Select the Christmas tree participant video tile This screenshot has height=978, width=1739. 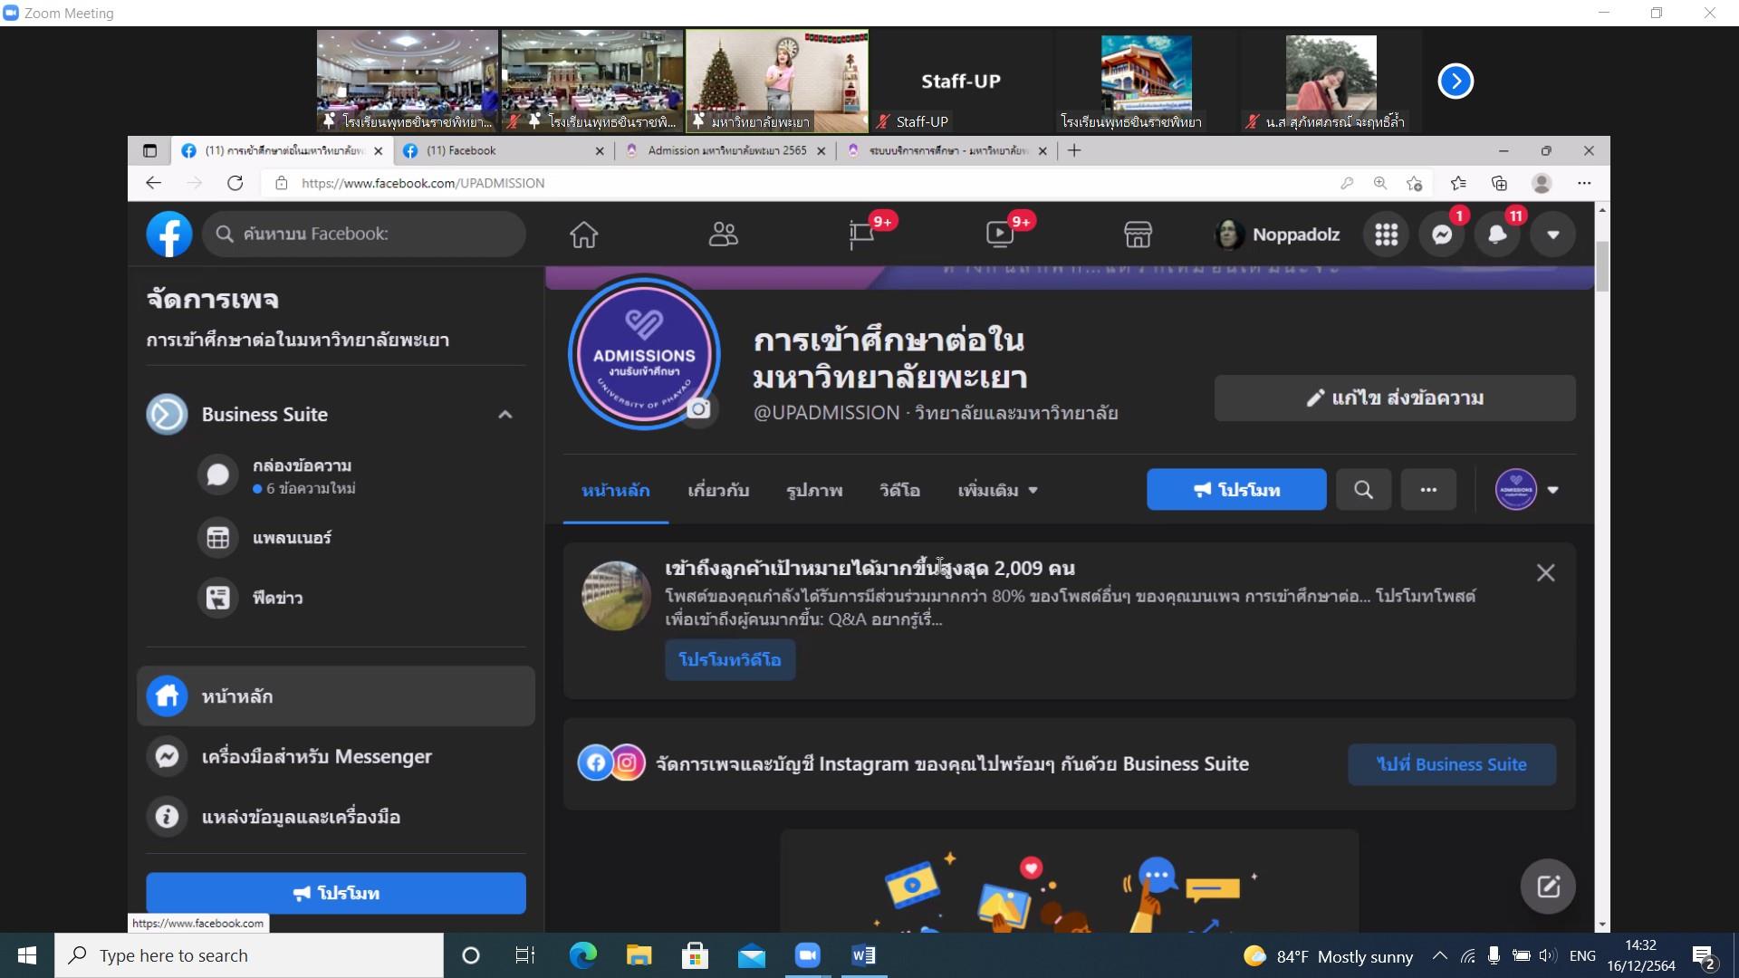pyautogui.click(x=777, y=81)
